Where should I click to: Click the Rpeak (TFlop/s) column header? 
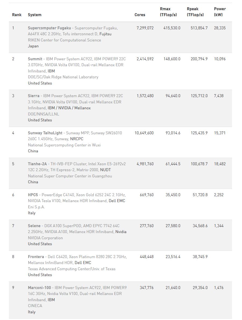195,12
